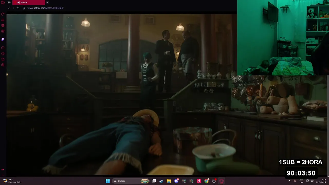Screen dimensions: 329x185
Task: Open File Explorer from the taskbar
Action: [169, 181]
